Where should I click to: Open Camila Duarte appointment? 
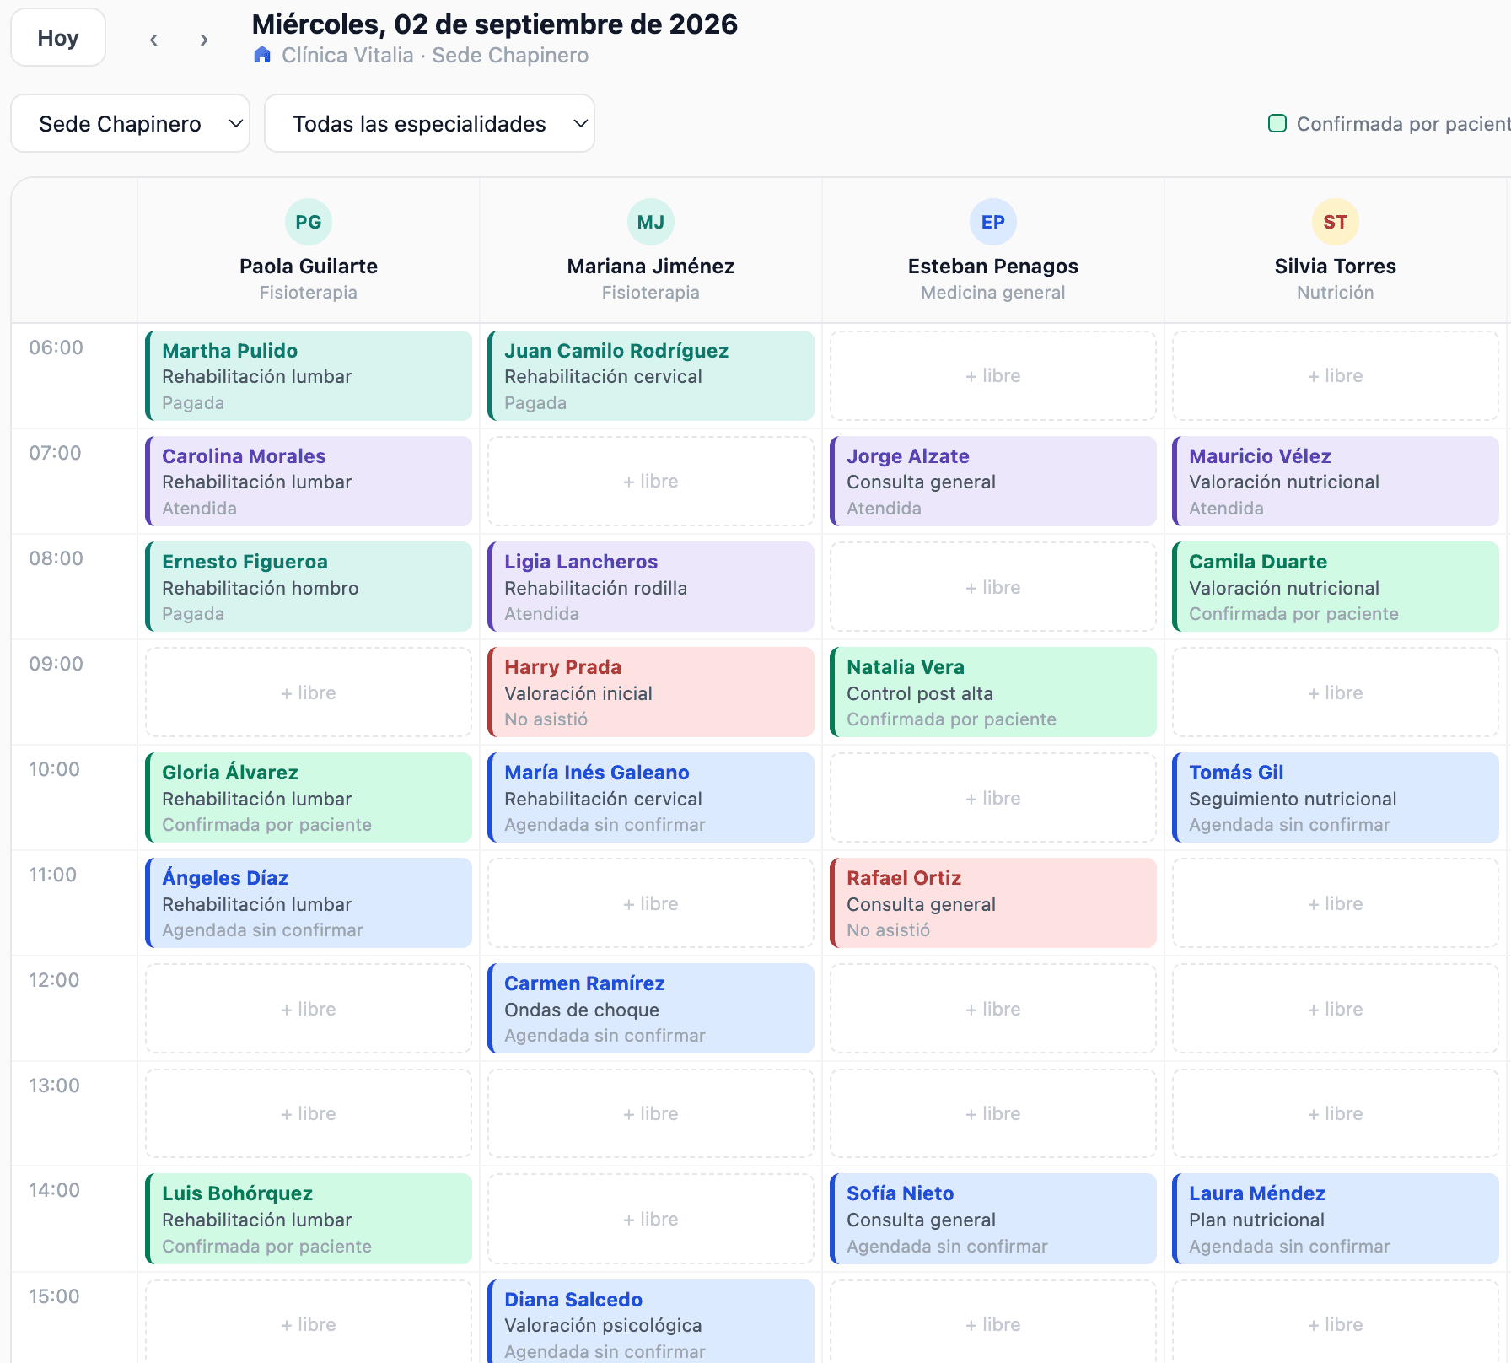click(1336, 586)
